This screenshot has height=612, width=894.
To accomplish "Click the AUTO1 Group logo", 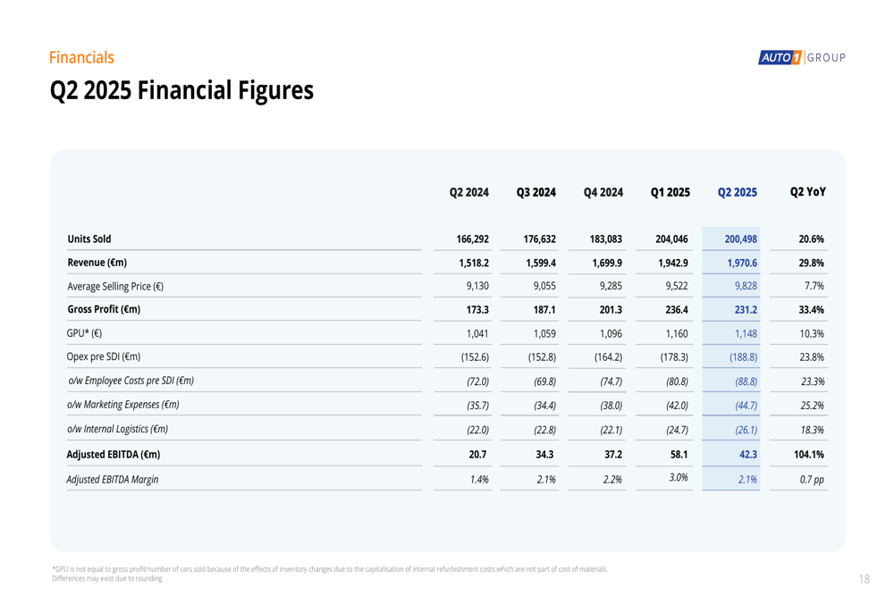I will [x=801, y=58].
